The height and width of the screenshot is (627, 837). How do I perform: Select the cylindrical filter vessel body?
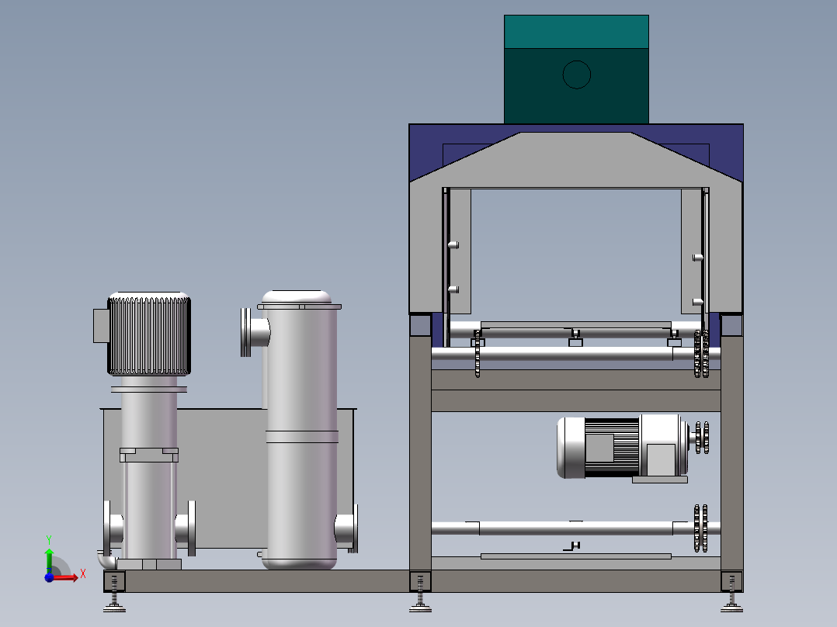point(301,430)
